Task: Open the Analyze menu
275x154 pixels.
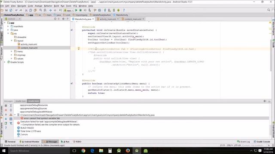Action: 38,6
